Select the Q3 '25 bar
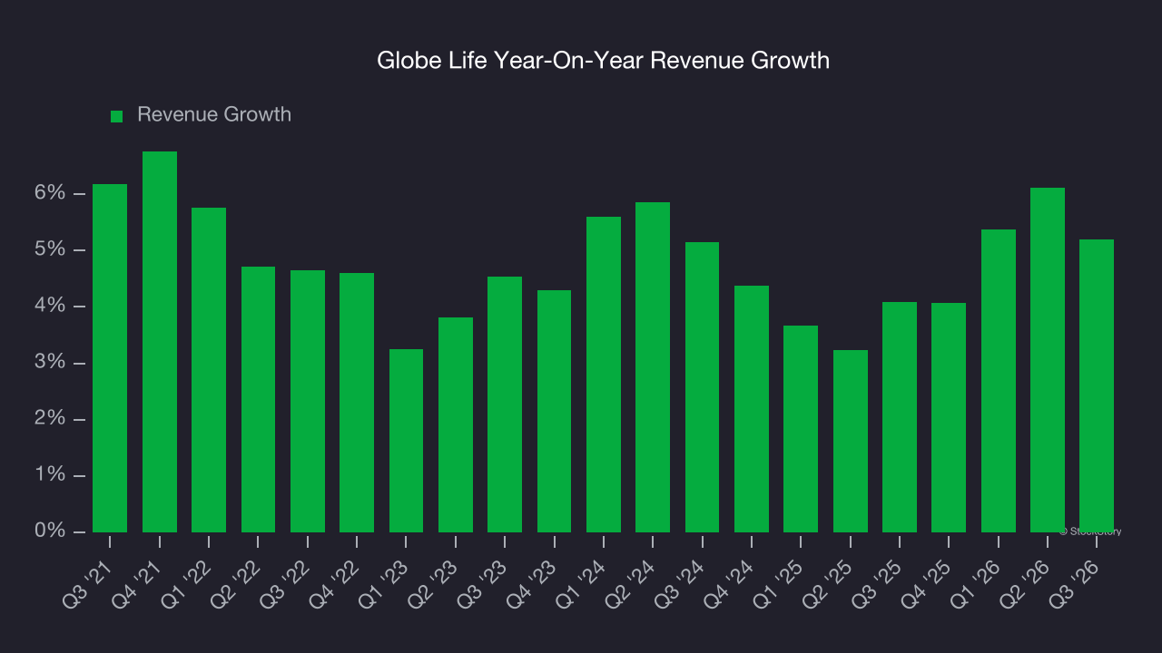This screenshot has width=1162, height=653. click(x=900, y=417)
